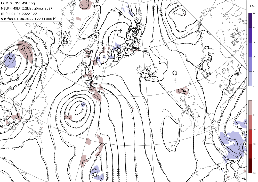Image resolution: width=258 pixels, height=182 pixels.
Task: Click the -15 to -25 hPa dark red legend band
Action: click(x=250, y=151)
